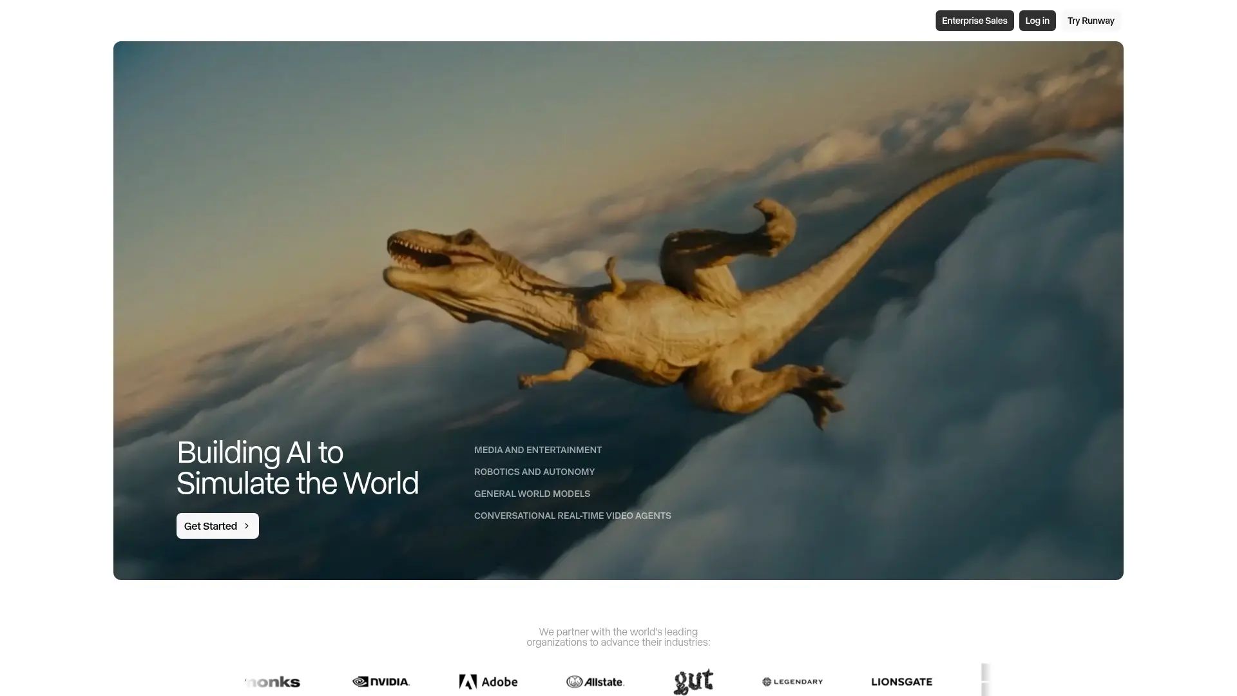Click the chevron arrow inside Get Started
Viewport: 1237px width, 696px height.
coord(247,526)
